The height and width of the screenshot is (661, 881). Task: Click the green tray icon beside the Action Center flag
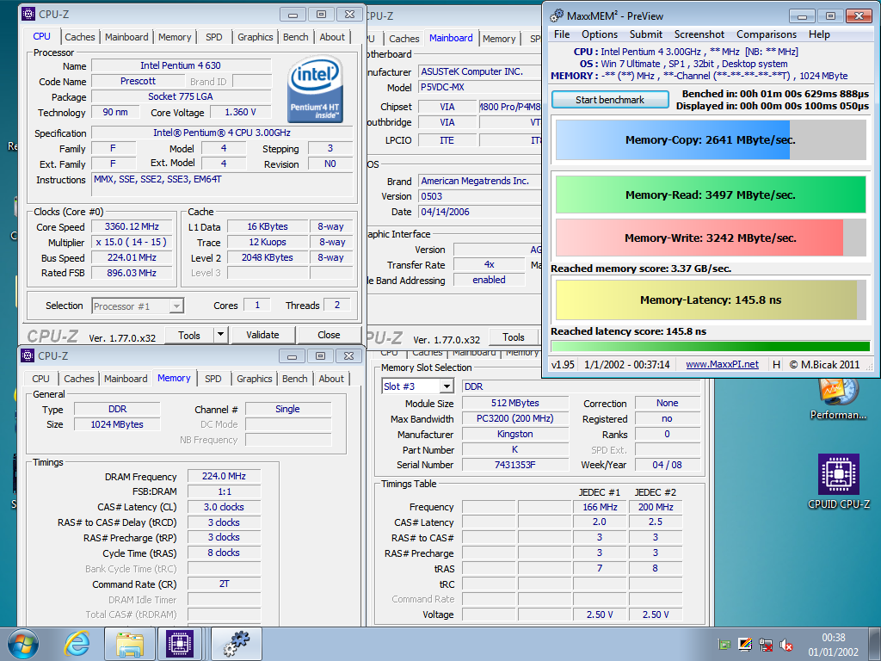coord(724,645)
